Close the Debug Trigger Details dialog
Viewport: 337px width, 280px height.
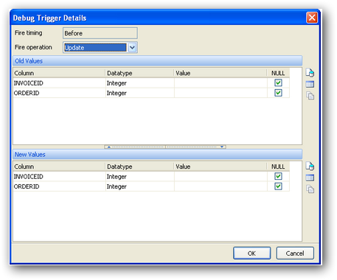(x=312, y=18)
